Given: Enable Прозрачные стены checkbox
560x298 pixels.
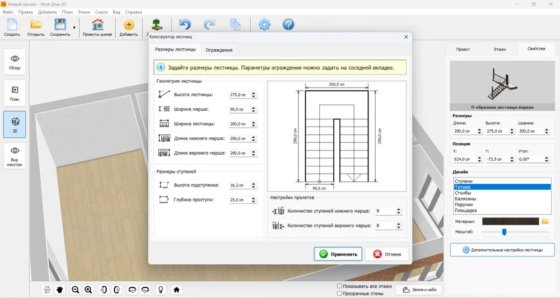Looking at the screenshot, I should pos(340,294).
